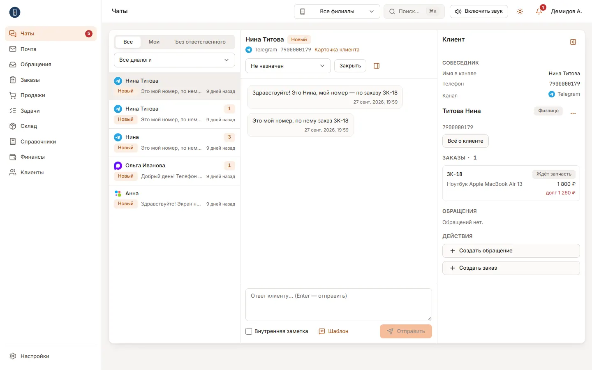Open Чаты in the sidebar
The image size is (592, 370).
(51, 34)
